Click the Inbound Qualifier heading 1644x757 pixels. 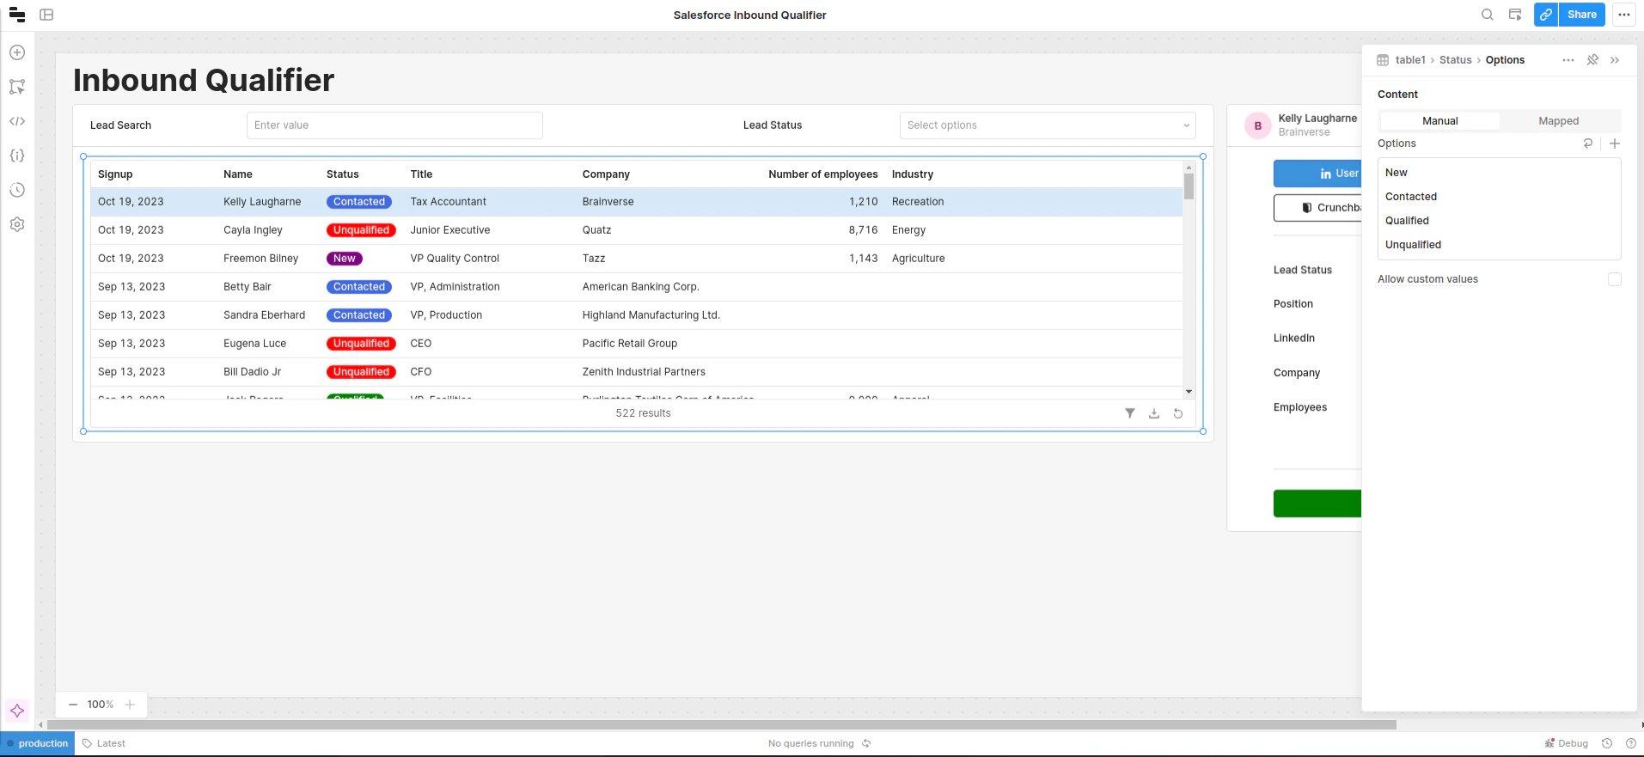204,80
